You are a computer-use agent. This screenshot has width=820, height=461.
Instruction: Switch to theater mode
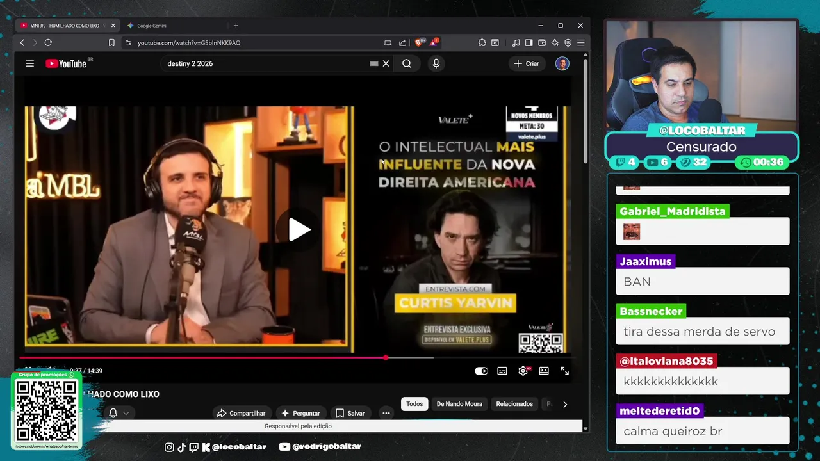(544, 371)
